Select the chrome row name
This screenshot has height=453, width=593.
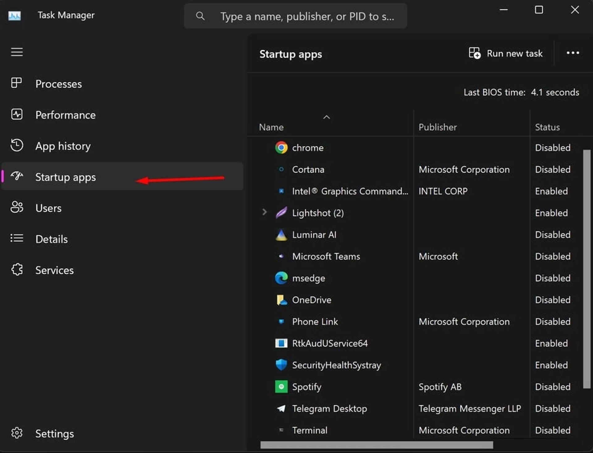308,148
